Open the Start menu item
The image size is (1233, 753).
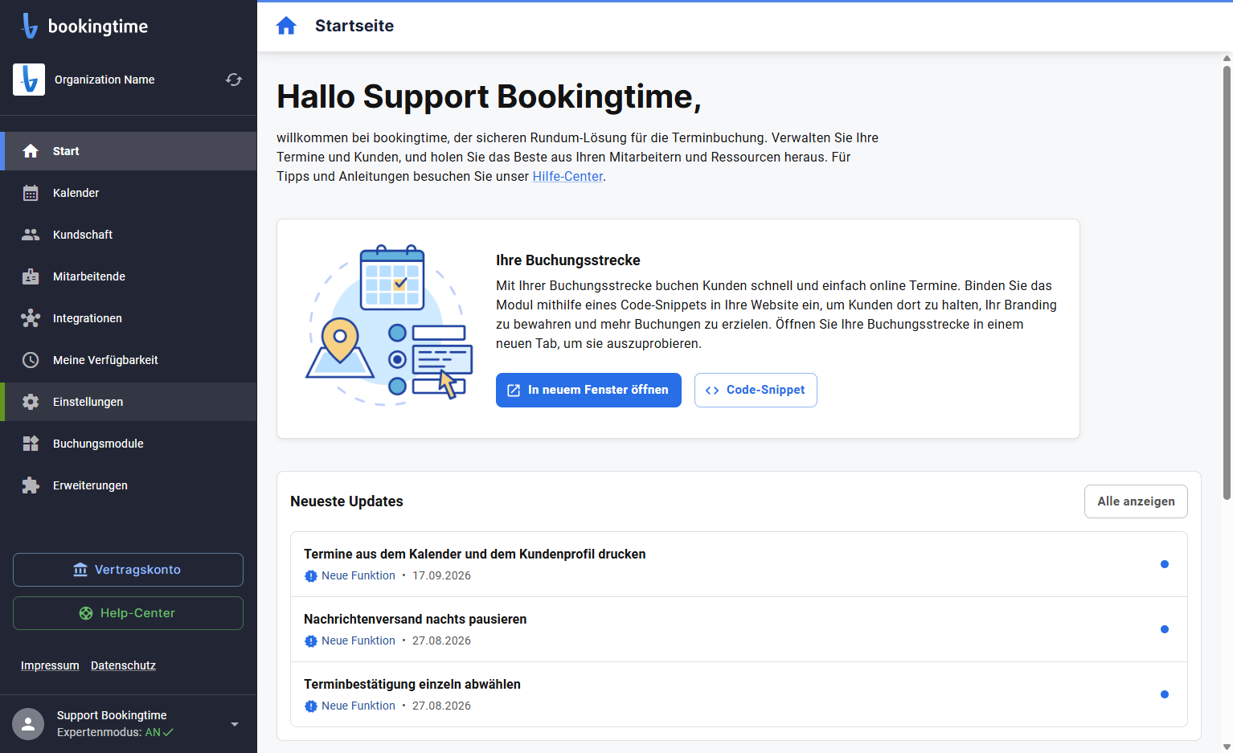tap(129, 151)
